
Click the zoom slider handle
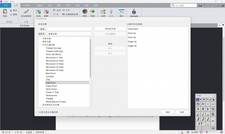click(x=207, y=132)
